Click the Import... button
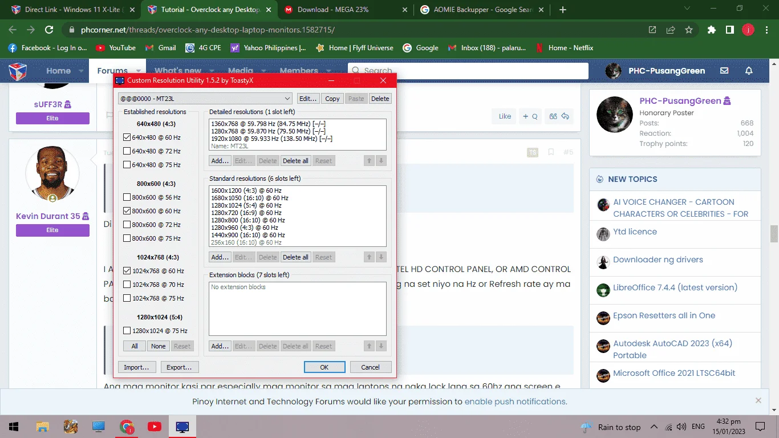 [137, 367]
